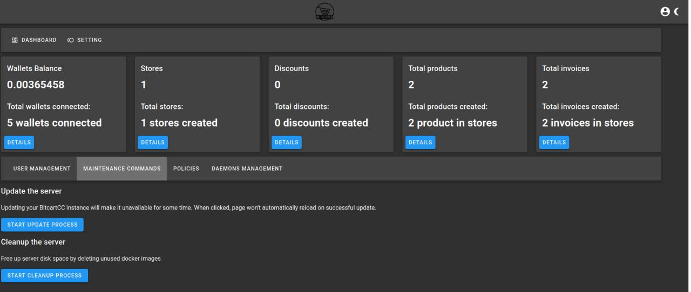This screenshot has width=691, height=292.
Task: Open the Dashboard menu item
Action: tap(34, 40)
